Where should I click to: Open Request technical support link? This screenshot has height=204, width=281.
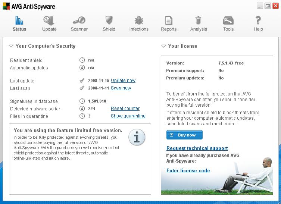pyautogui.click(x=197, y=148)
